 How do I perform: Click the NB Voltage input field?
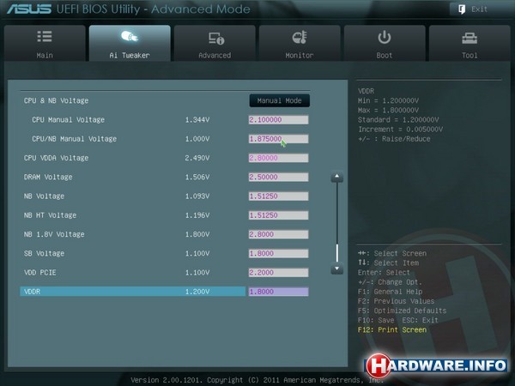[278, 196]
